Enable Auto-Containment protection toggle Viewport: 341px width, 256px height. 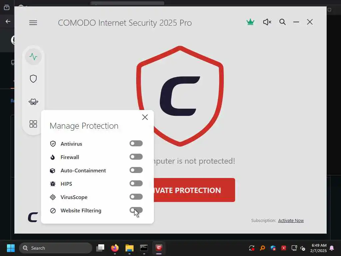coord(136,170)
